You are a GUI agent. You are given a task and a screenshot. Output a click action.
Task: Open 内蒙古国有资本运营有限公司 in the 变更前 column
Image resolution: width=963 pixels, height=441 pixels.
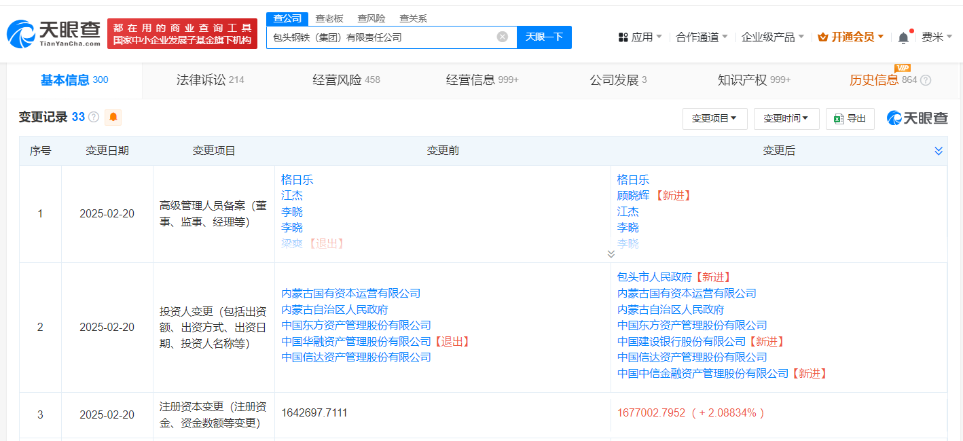coord(351,294)
